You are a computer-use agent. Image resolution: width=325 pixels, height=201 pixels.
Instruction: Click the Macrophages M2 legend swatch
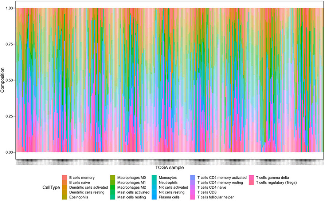113,187
